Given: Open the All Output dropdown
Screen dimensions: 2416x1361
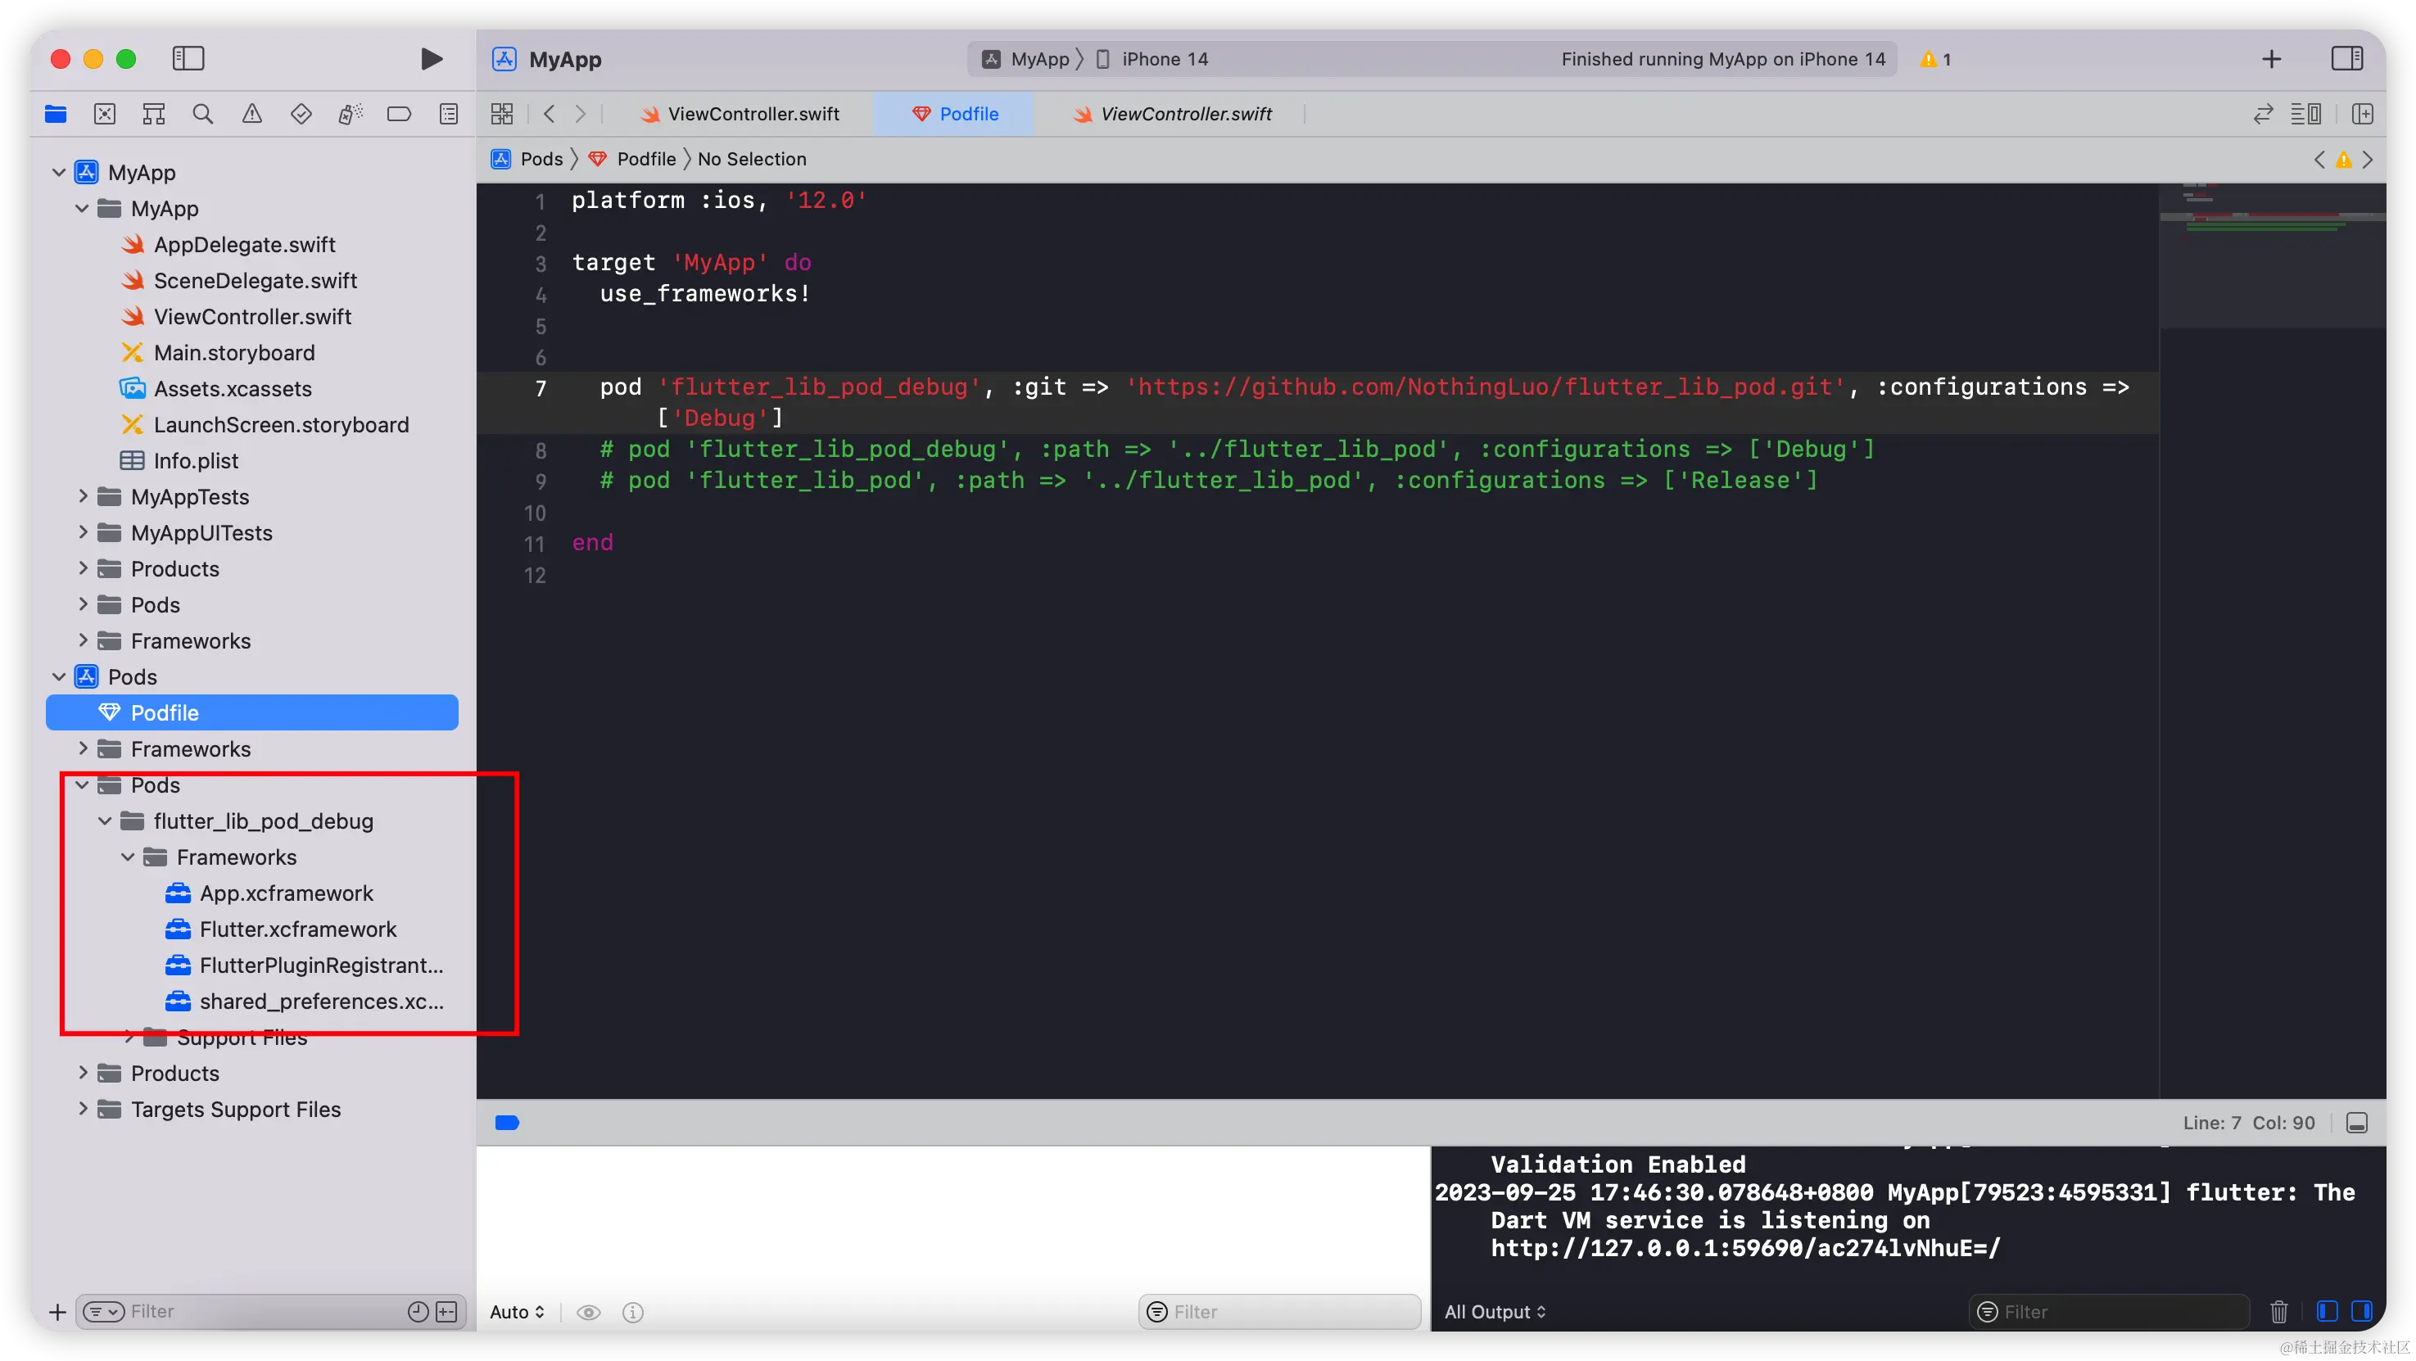Looking at the screenshot, I should (x=1494, y=1311).
